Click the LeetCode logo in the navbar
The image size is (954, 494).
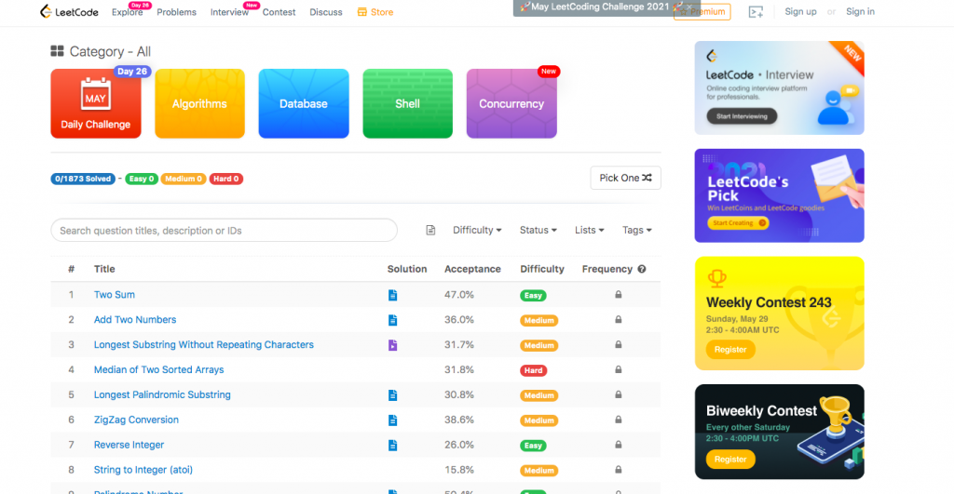coord(71,12)
